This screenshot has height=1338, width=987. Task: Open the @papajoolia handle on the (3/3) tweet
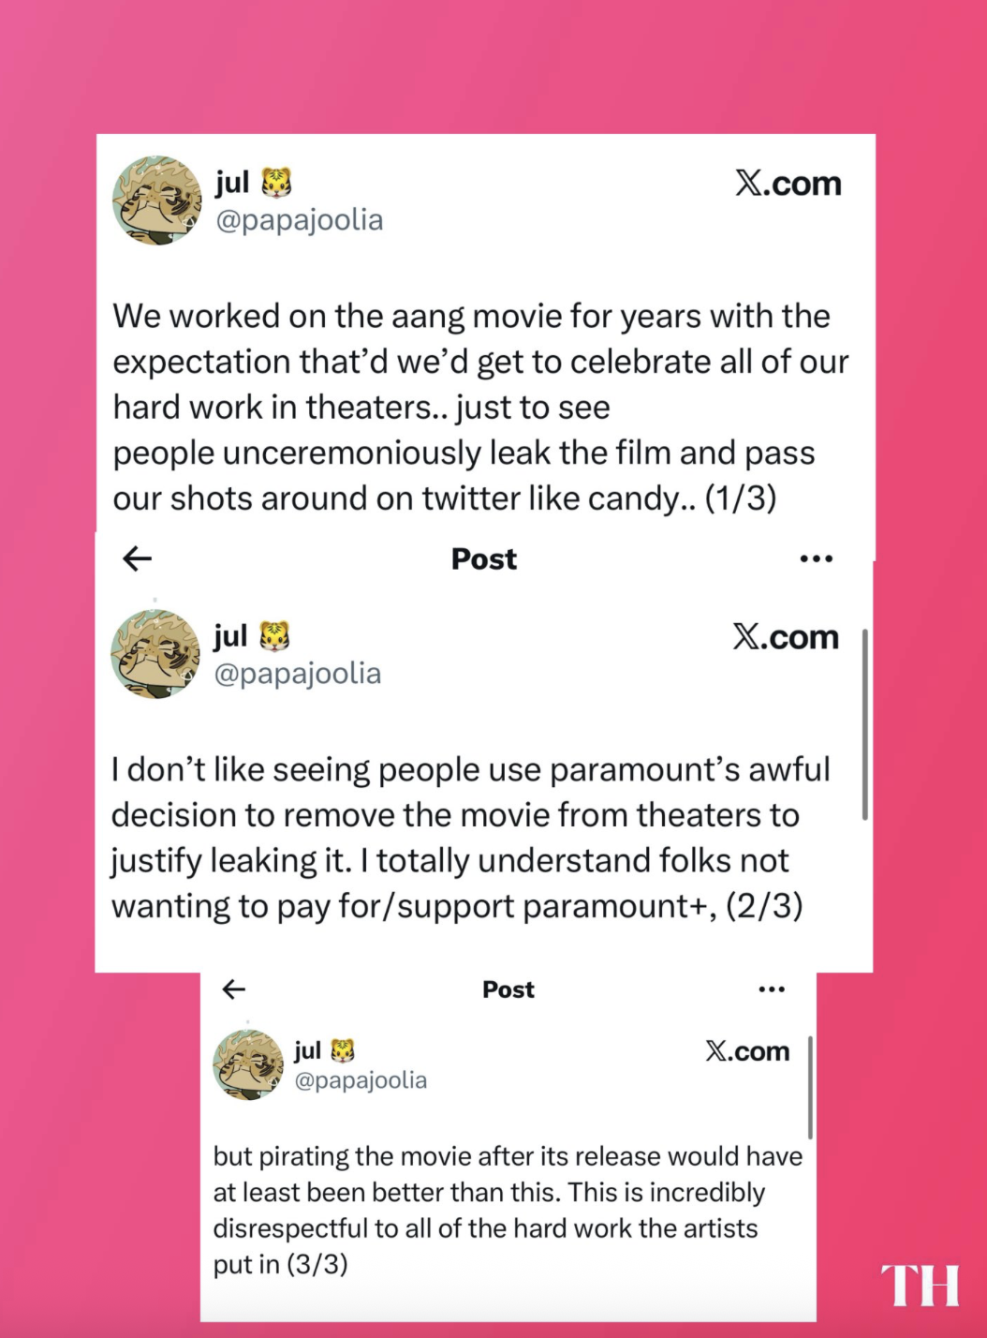coord(361,1080)
